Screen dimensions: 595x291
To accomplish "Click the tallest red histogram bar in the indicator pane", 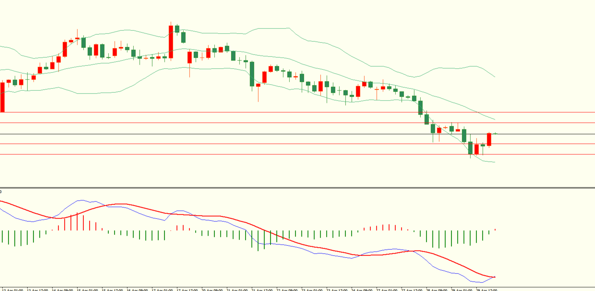I will click(77, 221).
